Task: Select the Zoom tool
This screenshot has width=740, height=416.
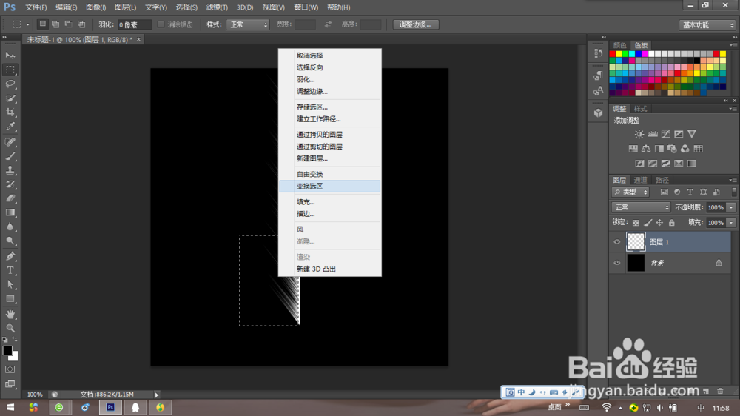Action: (10, 328)
